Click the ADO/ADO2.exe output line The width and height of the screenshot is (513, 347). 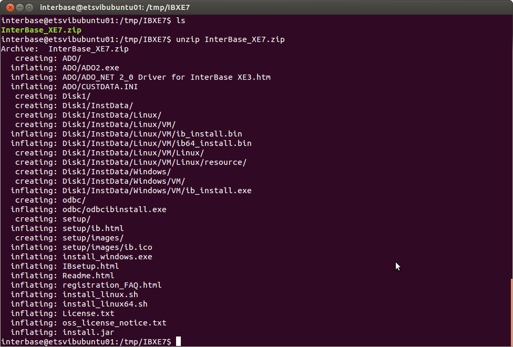65,68
